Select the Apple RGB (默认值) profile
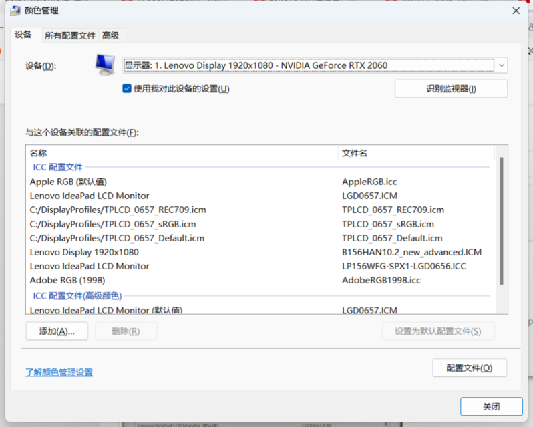The image size is (533, 427). 68,182
